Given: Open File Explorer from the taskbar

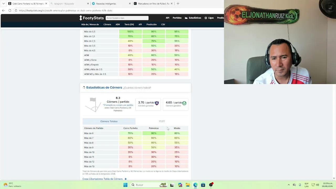Looking at the screenshot, I should pos(188,185).
